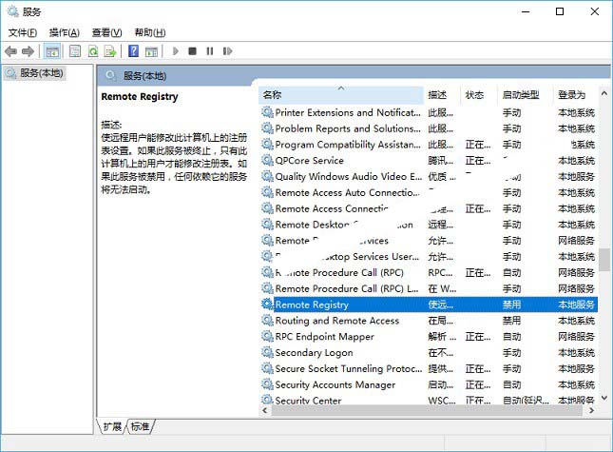The height and width of the screenshot is (452, 613).
Task: Click the Back arrow in toolbar
Action: 11,51
